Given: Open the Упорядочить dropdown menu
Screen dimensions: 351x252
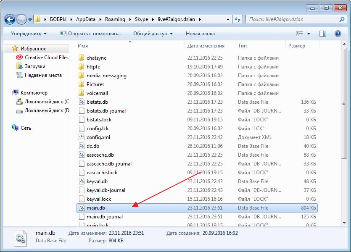Looking at the screenshot, I should pyautogui.click(x=29, y=34).
